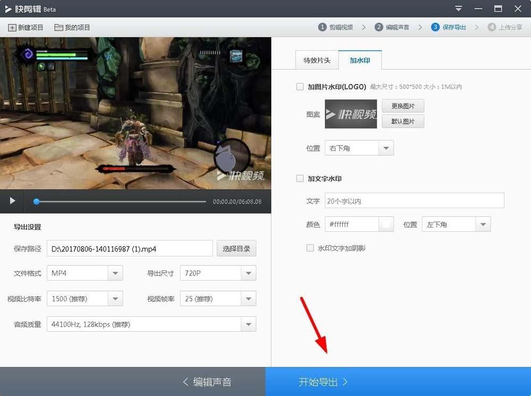Click the step 2 编辑声音 circle icon

pyautogui.click(x=379, y=27)
